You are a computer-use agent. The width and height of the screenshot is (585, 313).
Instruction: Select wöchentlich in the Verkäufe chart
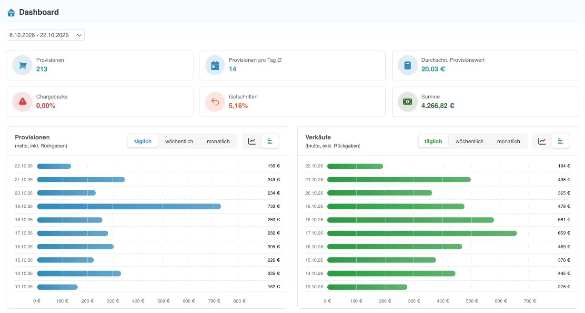coord(469,141)
